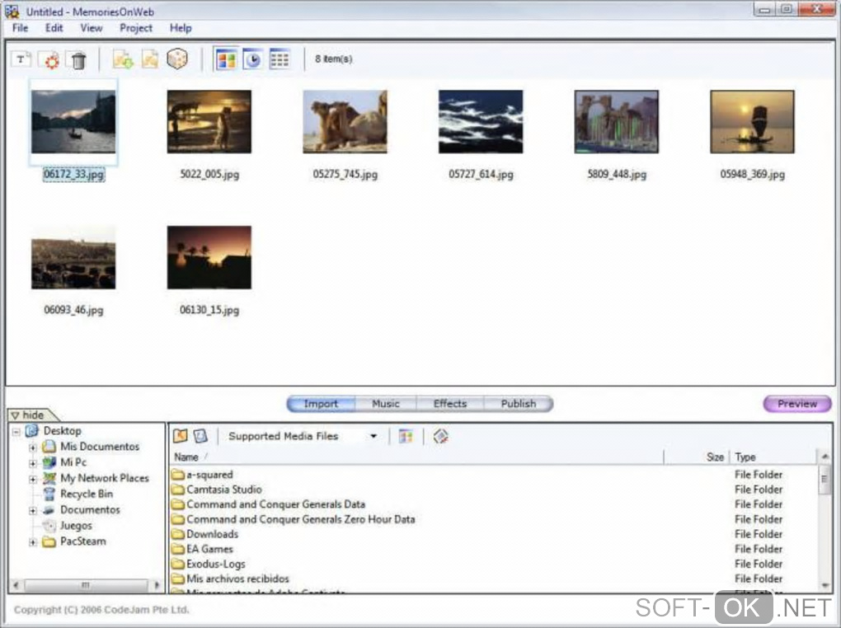841x628 pixels.
Task: Click the orange folder icon in file browser toolbar
Action: point(181,436)
